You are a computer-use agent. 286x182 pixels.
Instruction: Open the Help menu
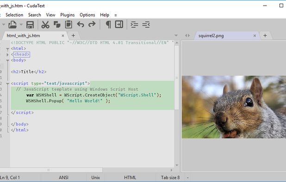click(x=105, y=15)
